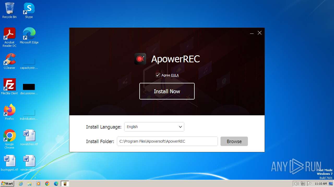Image resolution: width=334 pixels, height=187 pixels.
Task: Select the capacityintr... desktop file
Action: [x=29, y=63]
